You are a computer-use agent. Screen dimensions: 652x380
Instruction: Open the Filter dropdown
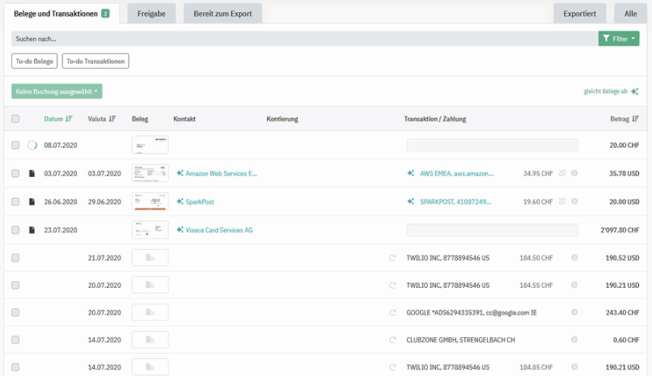pos(619,39)
